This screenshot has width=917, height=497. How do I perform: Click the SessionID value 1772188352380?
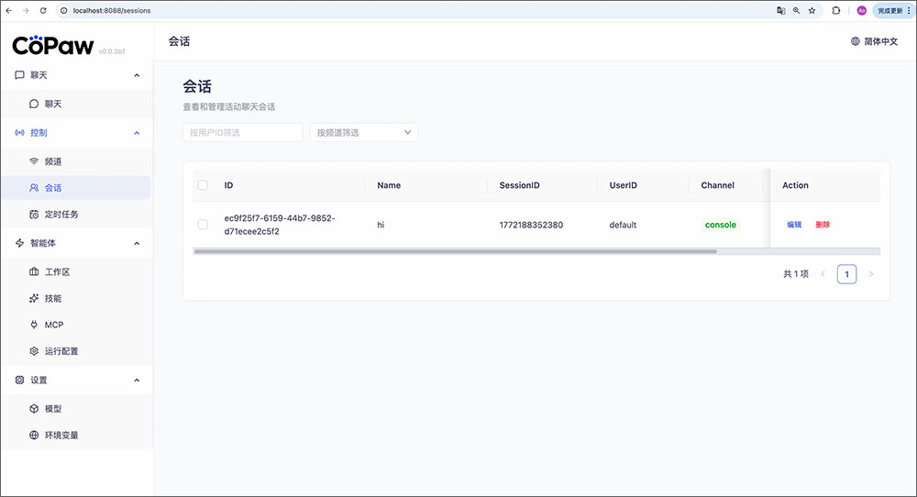click(531, 225)
